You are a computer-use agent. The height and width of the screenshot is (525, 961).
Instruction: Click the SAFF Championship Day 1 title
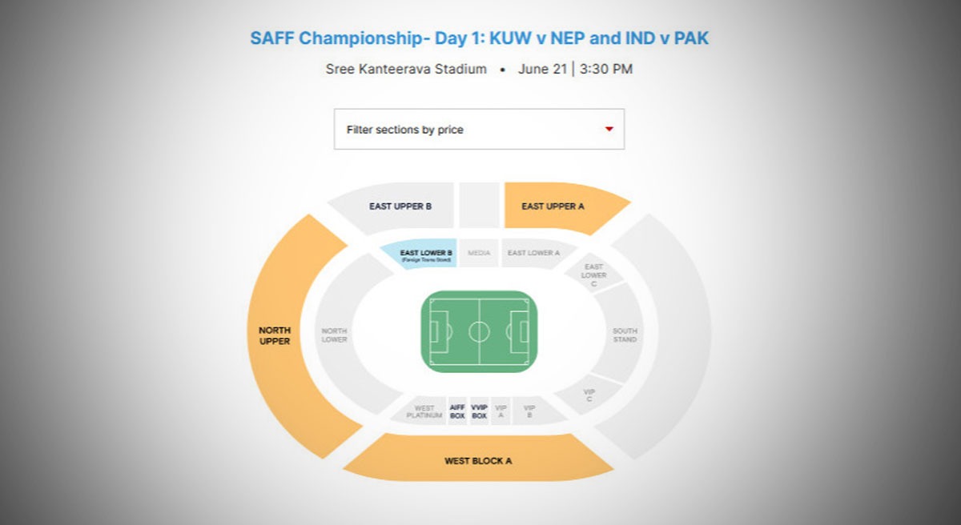point(479,38)
